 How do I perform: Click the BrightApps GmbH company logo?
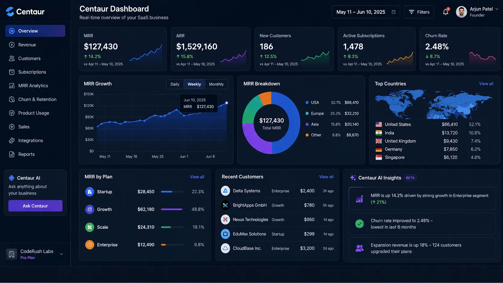(x=225, y=205)
